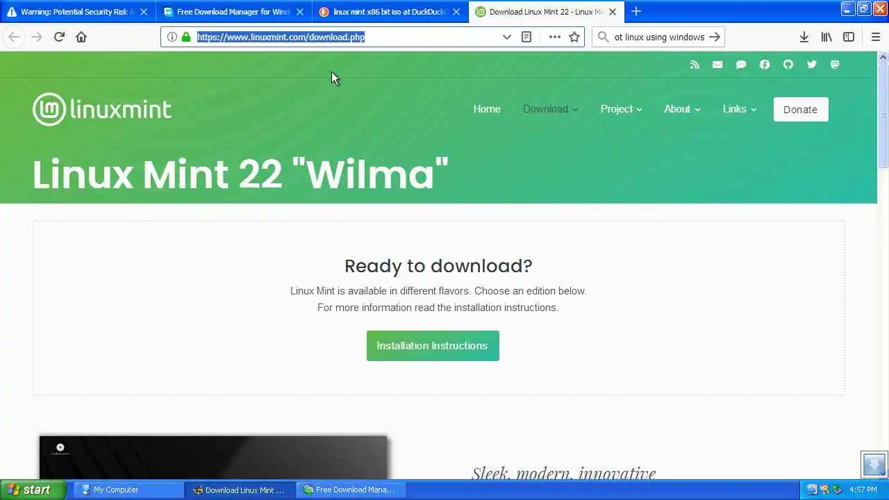Open page actions three-dots menu
Image resolution: width=889 pixels, height=500 pixels.
[554, 37]
